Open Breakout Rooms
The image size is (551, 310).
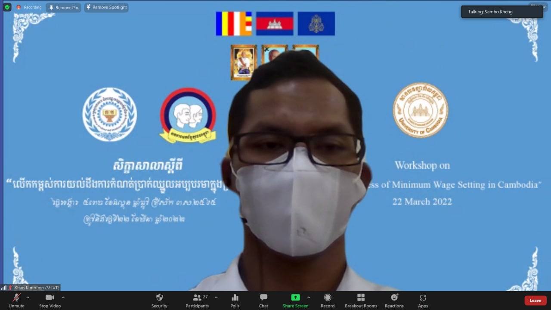361,300
